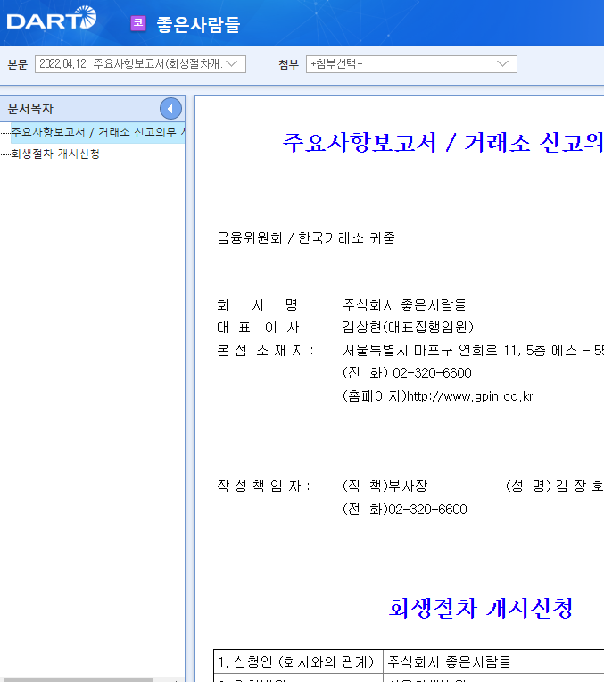Click the company name value 주식회사 좋은사람들

(x=404, y=304)
